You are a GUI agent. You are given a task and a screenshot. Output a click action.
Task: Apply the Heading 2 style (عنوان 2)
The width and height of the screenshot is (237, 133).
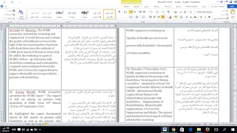(x=72, y=14)
